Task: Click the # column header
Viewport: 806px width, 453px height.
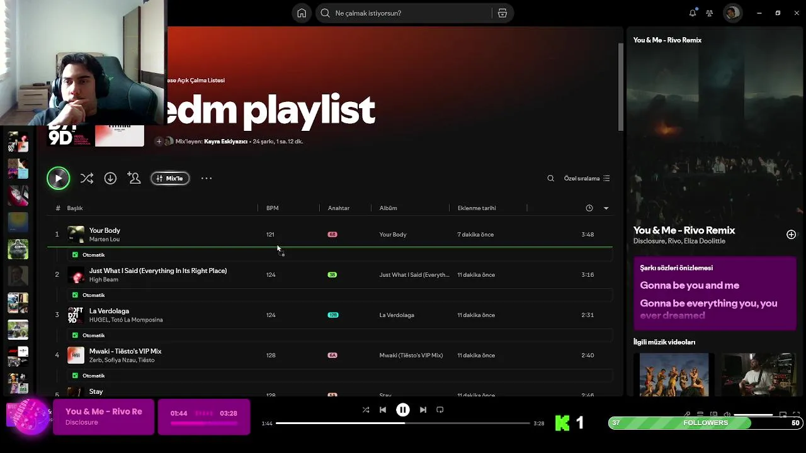Action: point(58,208)
